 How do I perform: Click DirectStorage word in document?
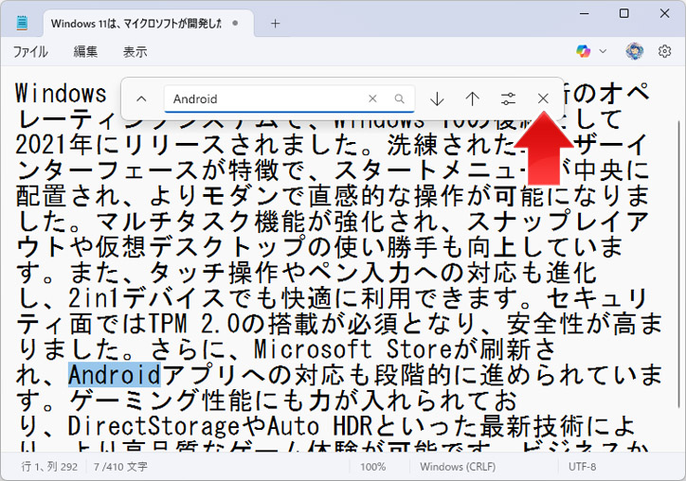(154, 426)
